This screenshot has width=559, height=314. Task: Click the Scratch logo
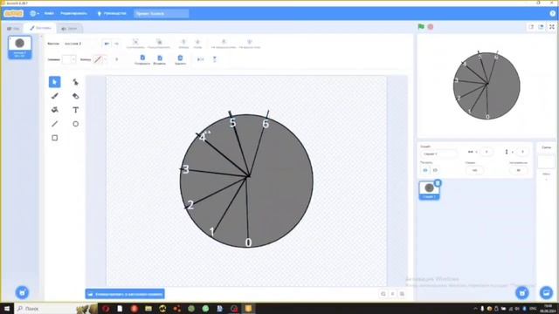[x=14, y=14]
